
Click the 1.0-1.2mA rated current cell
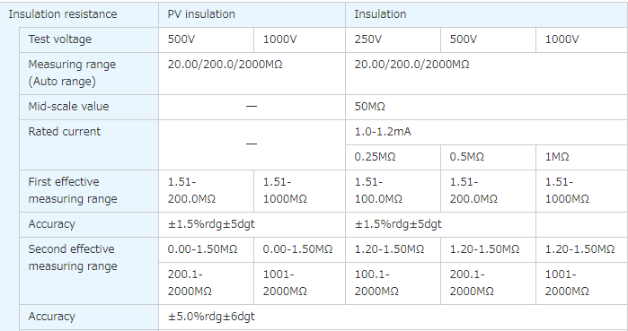coord(487,132)
